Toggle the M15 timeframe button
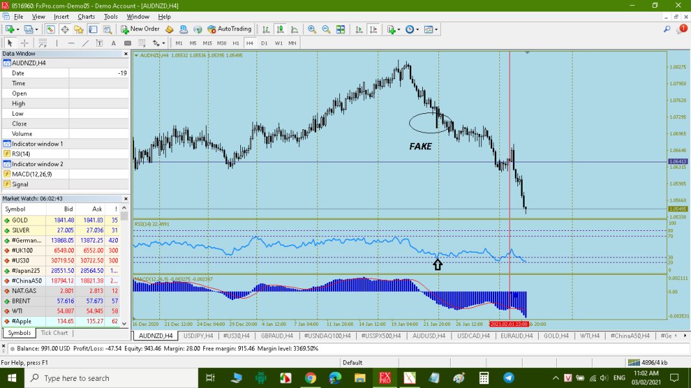Image resolution: width=691 pixels, height=388 pixels. (x=207, y=43)
